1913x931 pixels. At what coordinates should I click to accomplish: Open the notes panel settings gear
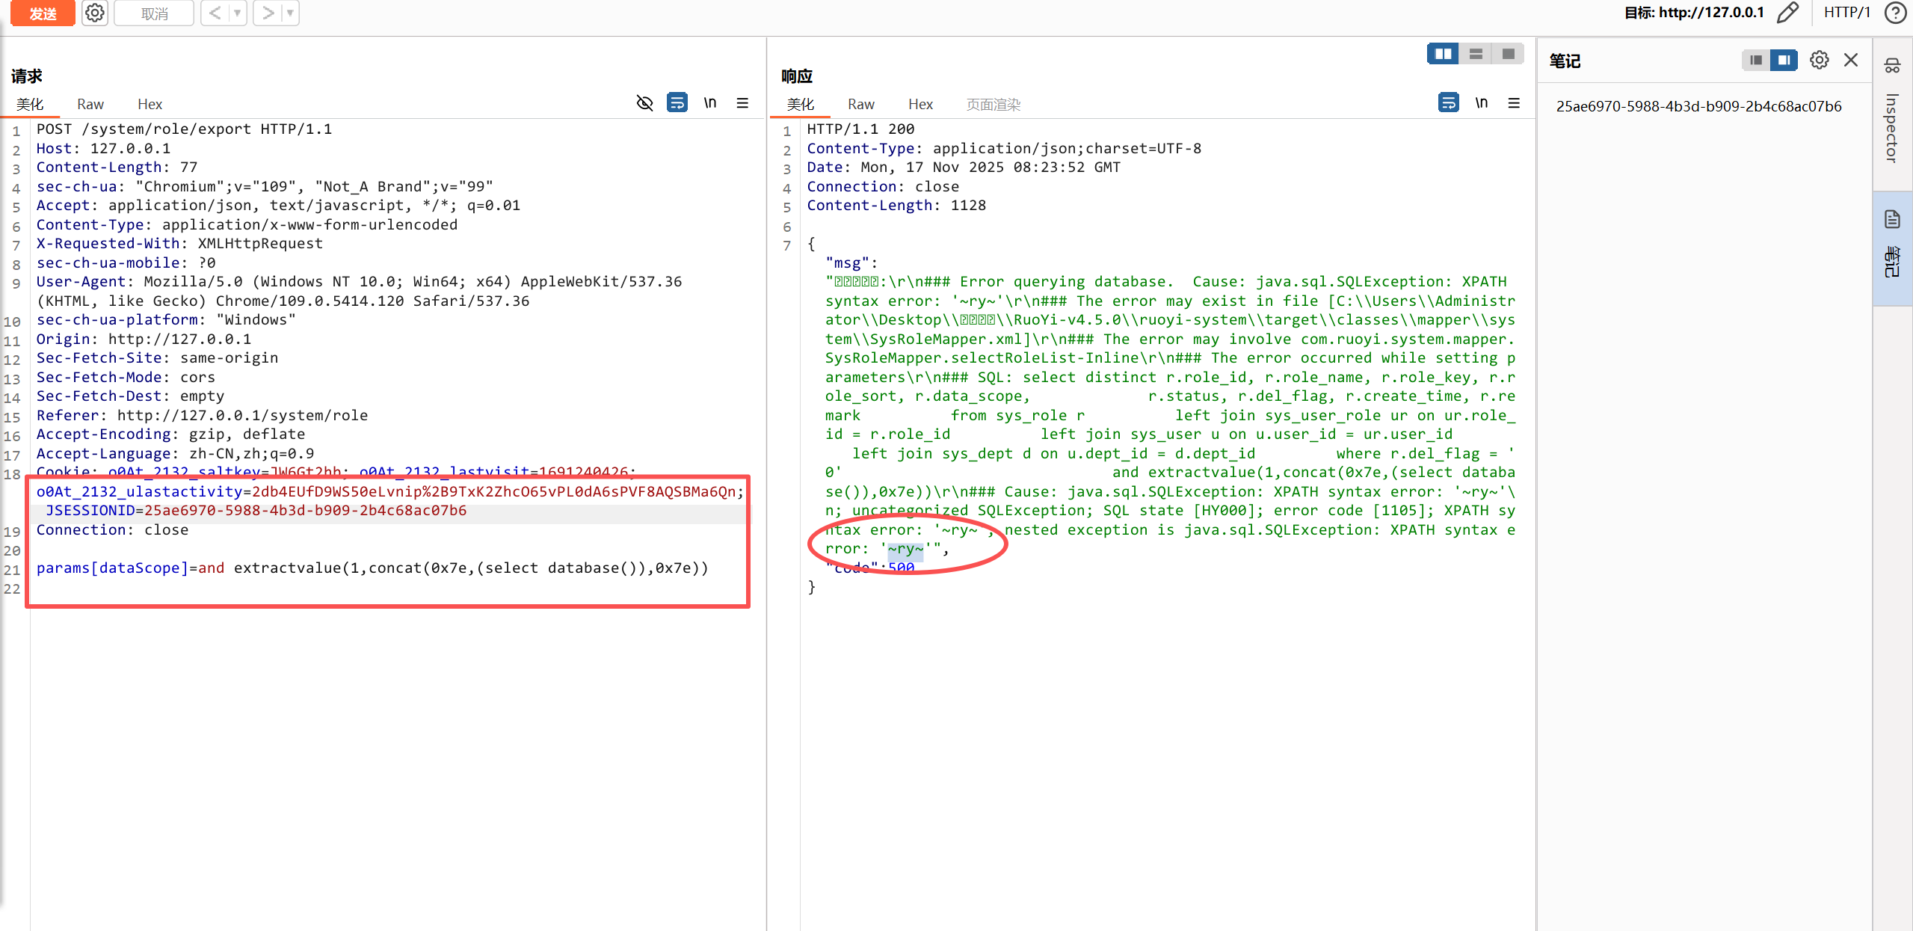point(1819,60)
